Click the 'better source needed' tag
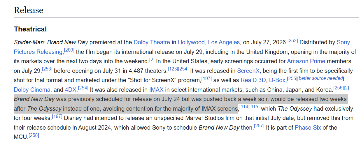 [x=321, y=78]
